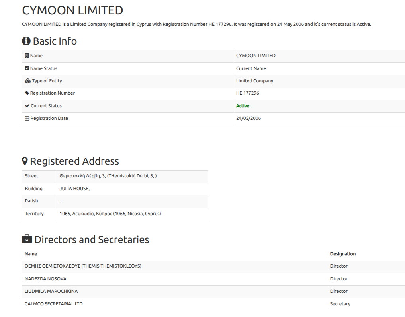The height and width of the screenshot is (317, 405).
Task: Click the info icon beside Basic Info
Action: 26,41
